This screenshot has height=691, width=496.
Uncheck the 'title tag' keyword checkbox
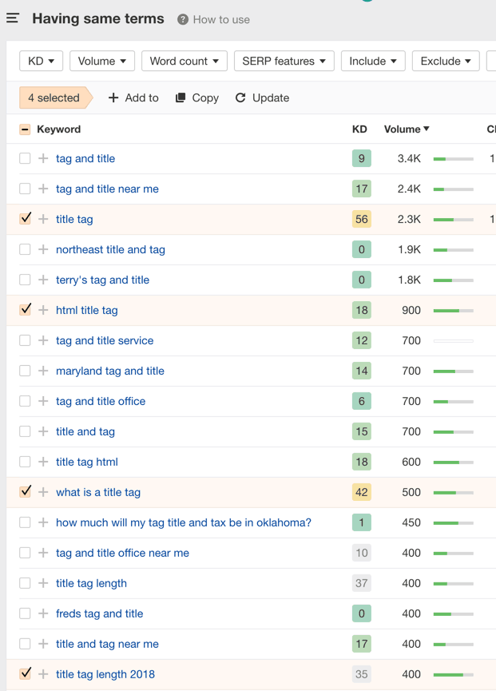coord(25,219)
